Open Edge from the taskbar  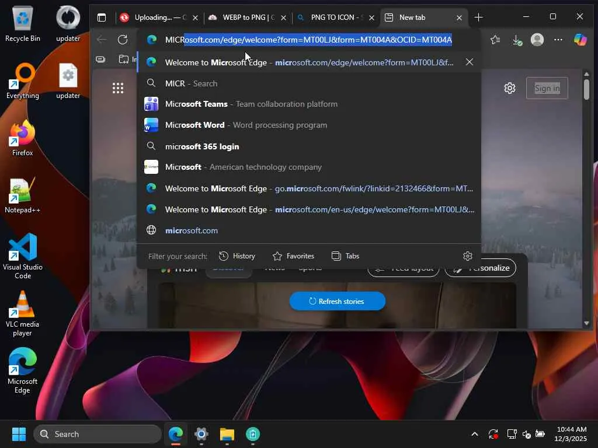[176, 434]
